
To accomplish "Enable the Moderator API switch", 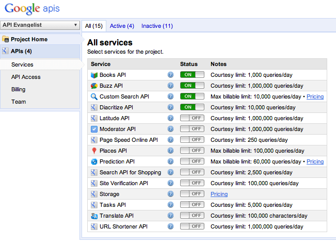I will tap(192, 129).
